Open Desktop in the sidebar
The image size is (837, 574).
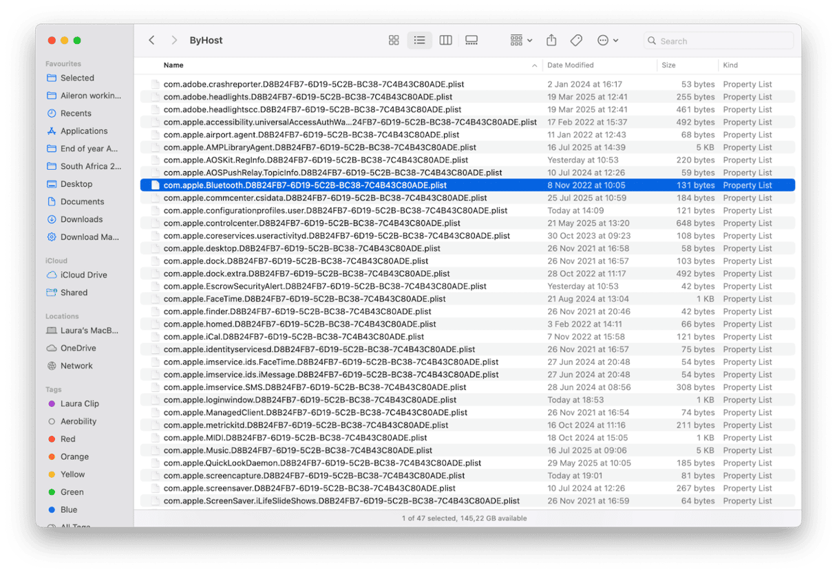pyautogui.click(x=77, y=184)
